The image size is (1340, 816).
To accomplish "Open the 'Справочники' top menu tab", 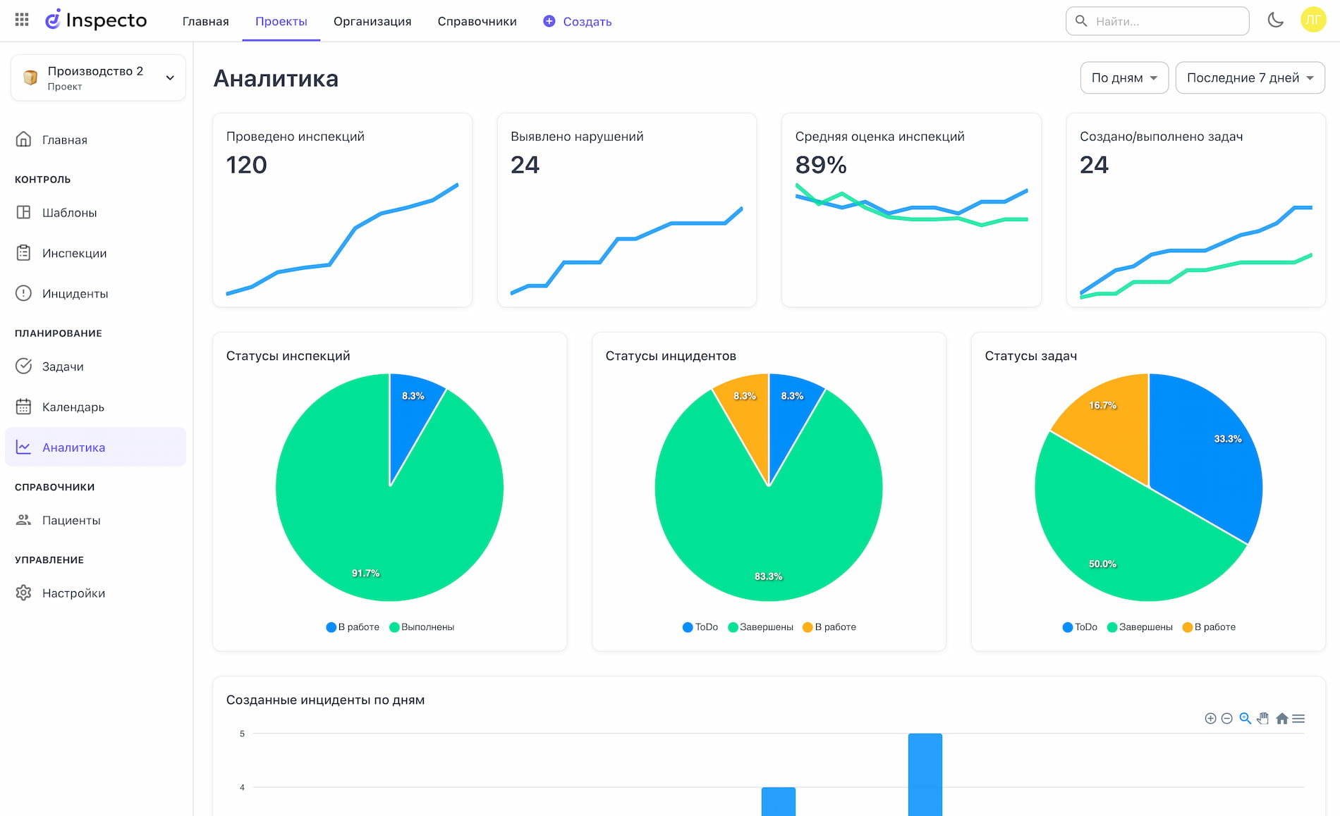I will [x=477, y=21].
